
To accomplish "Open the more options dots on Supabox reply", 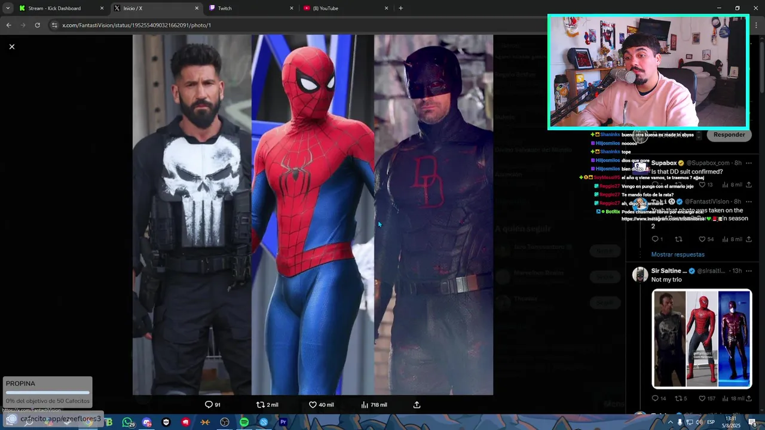I will coord(748,163).
